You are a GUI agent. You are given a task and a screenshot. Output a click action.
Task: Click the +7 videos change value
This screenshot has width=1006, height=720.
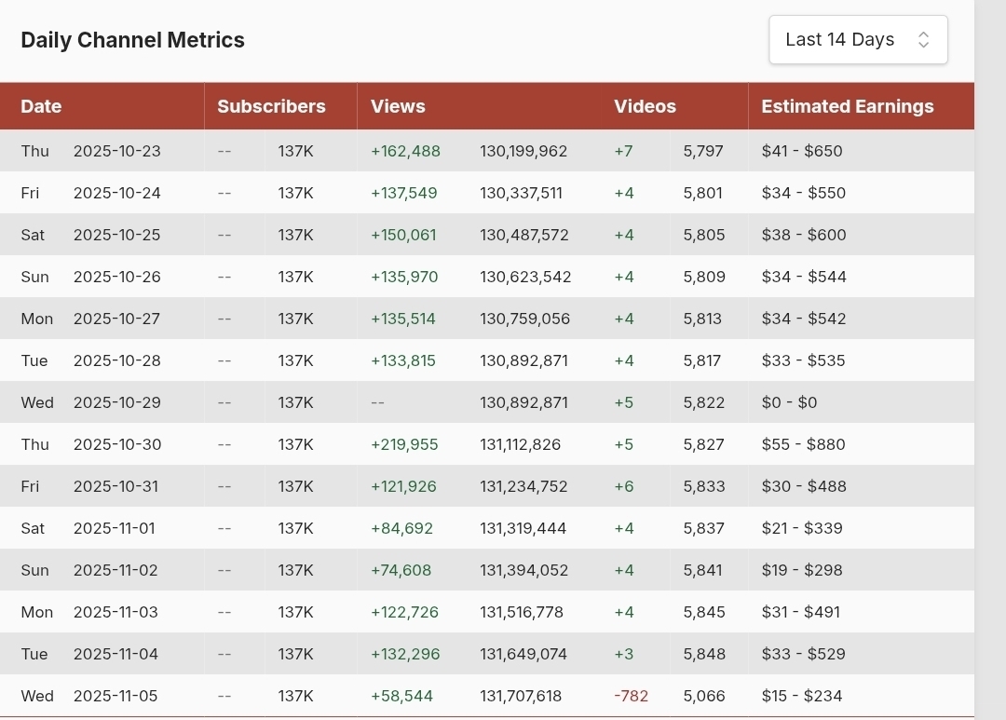click(623, 151)
